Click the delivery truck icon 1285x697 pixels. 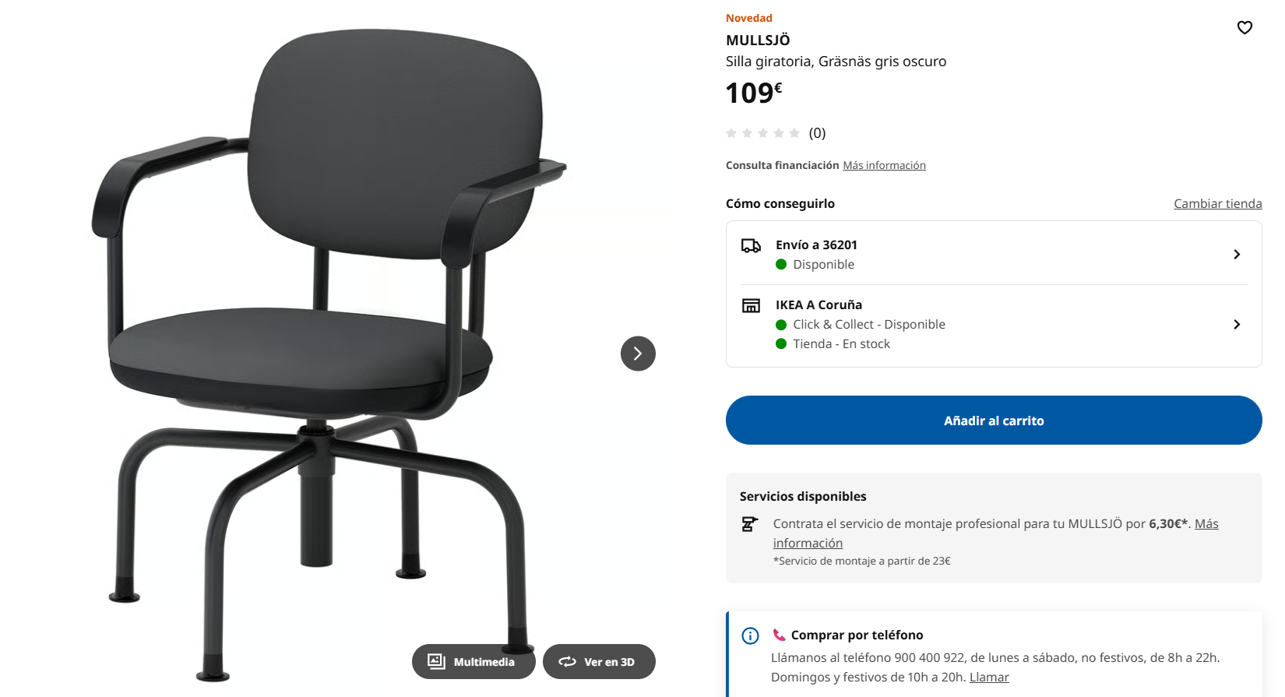click(751, 246)
